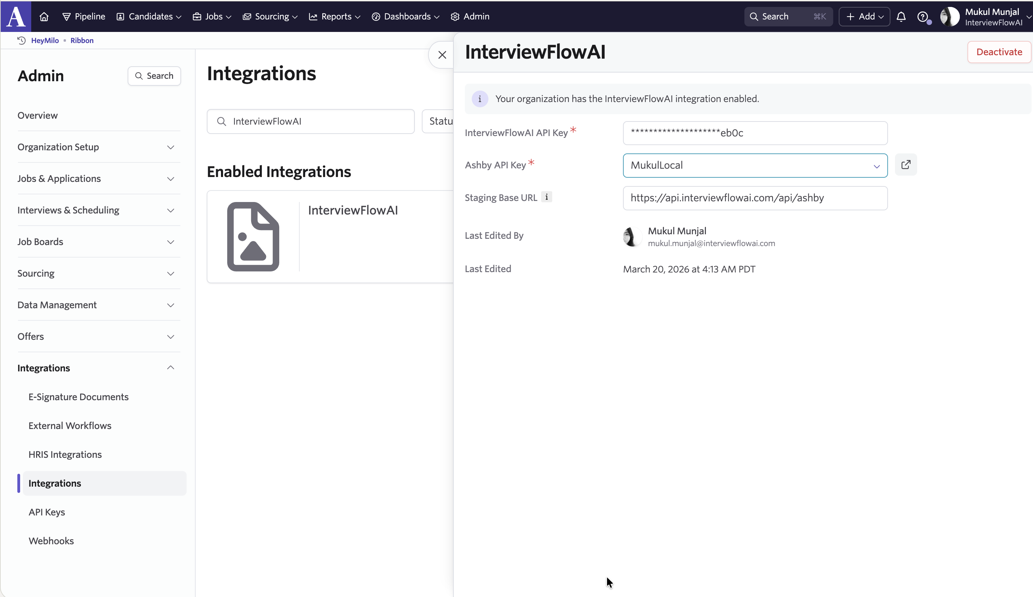Click the Admin sidebar Search button

coord(154,76)
